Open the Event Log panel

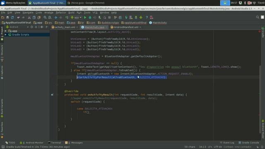click(x=227, y=143)
